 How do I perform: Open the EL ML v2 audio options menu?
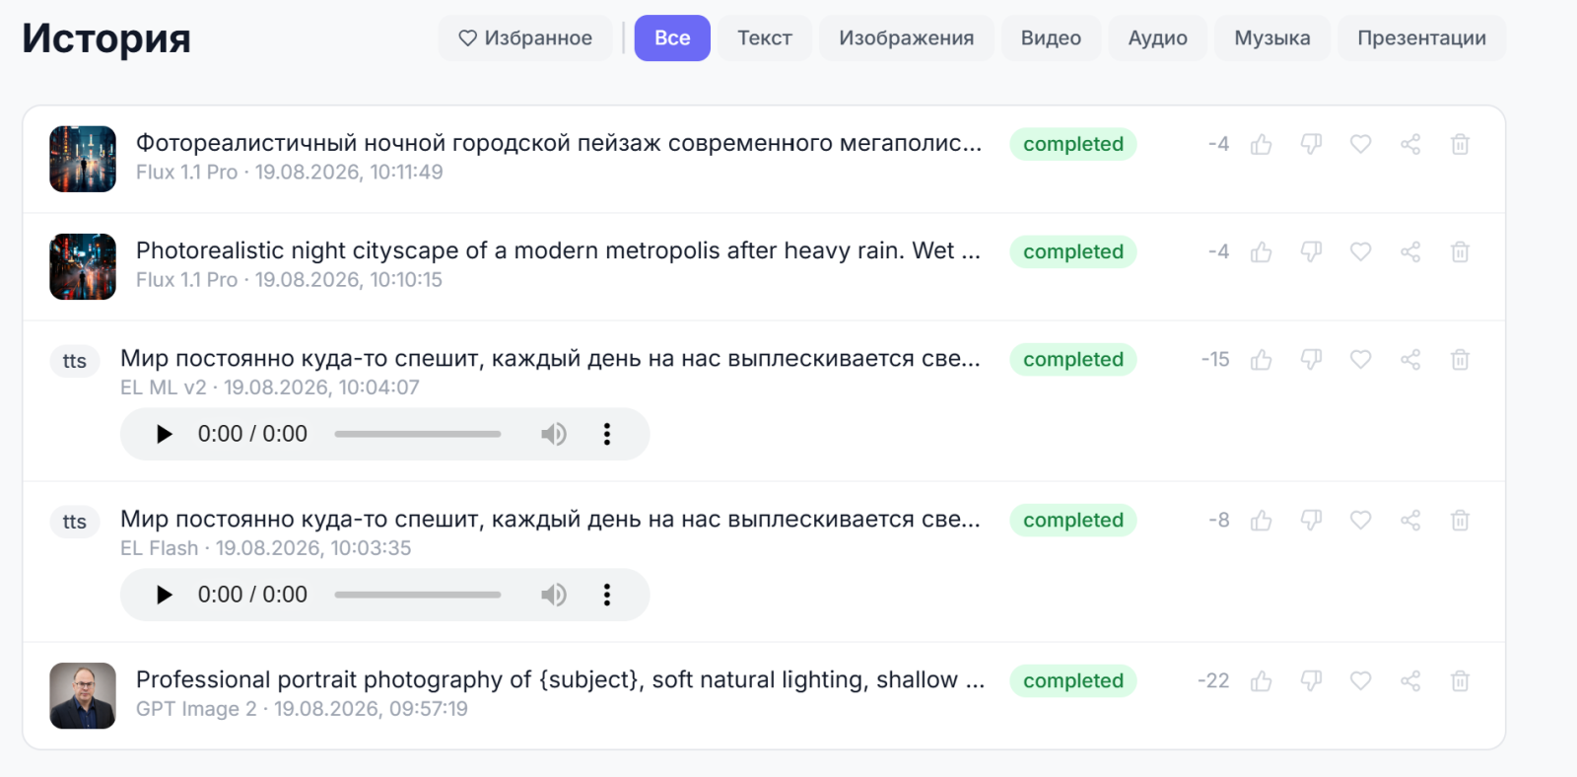tap(607, 434)
